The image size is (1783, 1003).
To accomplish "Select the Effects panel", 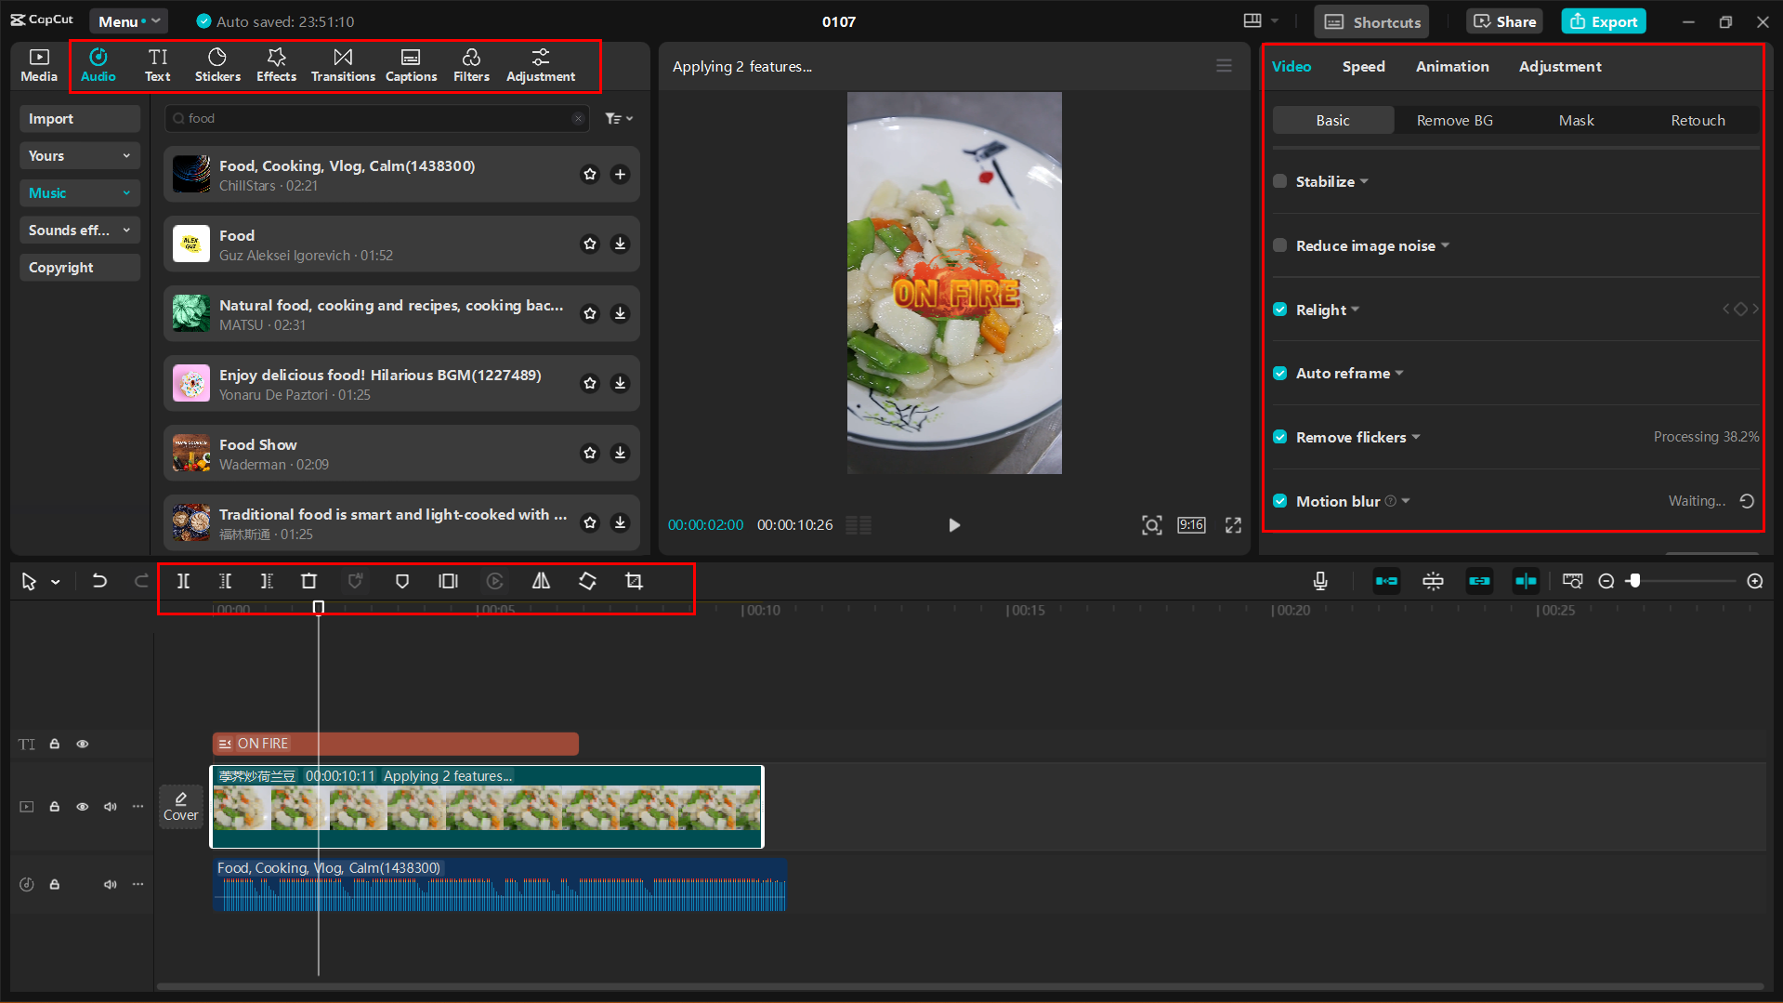I will pos(276,64).
